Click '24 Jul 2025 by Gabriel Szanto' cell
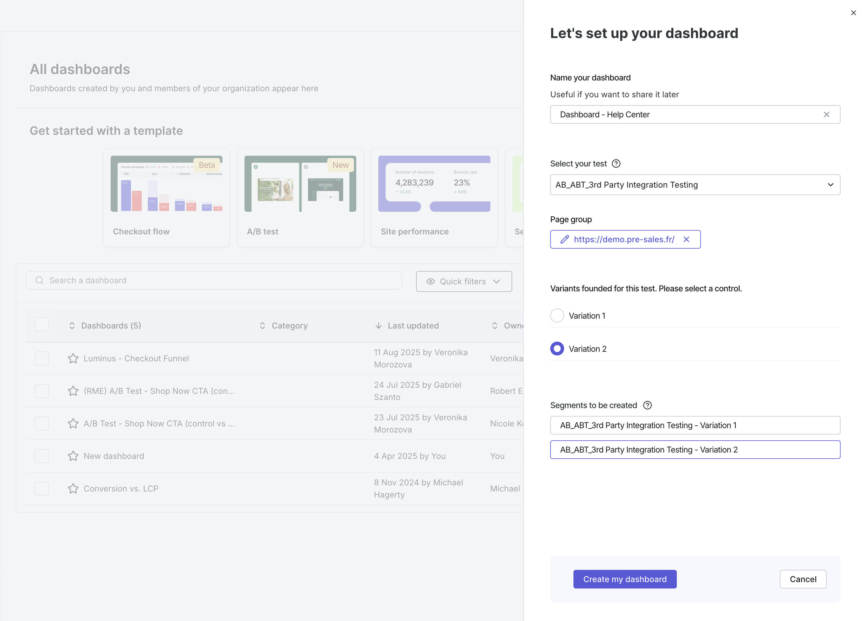This screenshot has height=621, width=867. [418, 391]
